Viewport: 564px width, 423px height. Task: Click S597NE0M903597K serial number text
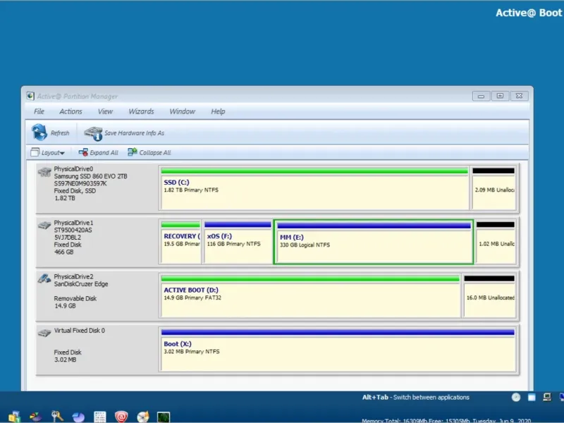coord(80,183)
